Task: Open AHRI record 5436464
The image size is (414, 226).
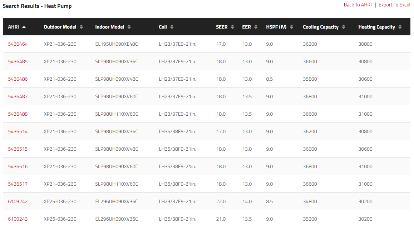Action: [18, 44]
